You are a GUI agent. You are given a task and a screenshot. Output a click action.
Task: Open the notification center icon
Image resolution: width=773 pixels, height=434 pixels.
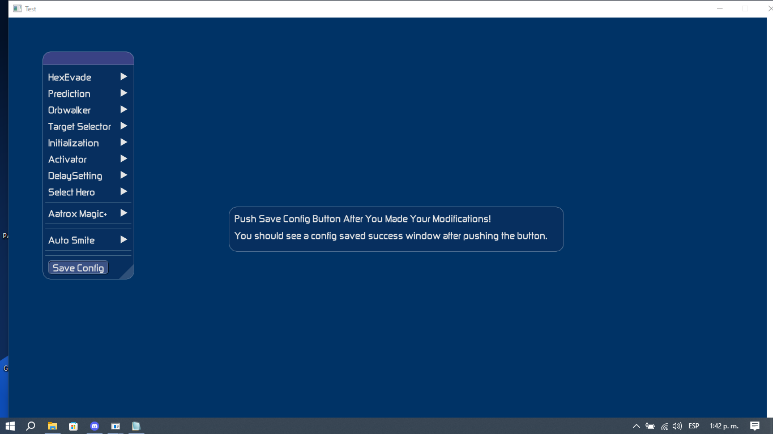pos(754,426)
